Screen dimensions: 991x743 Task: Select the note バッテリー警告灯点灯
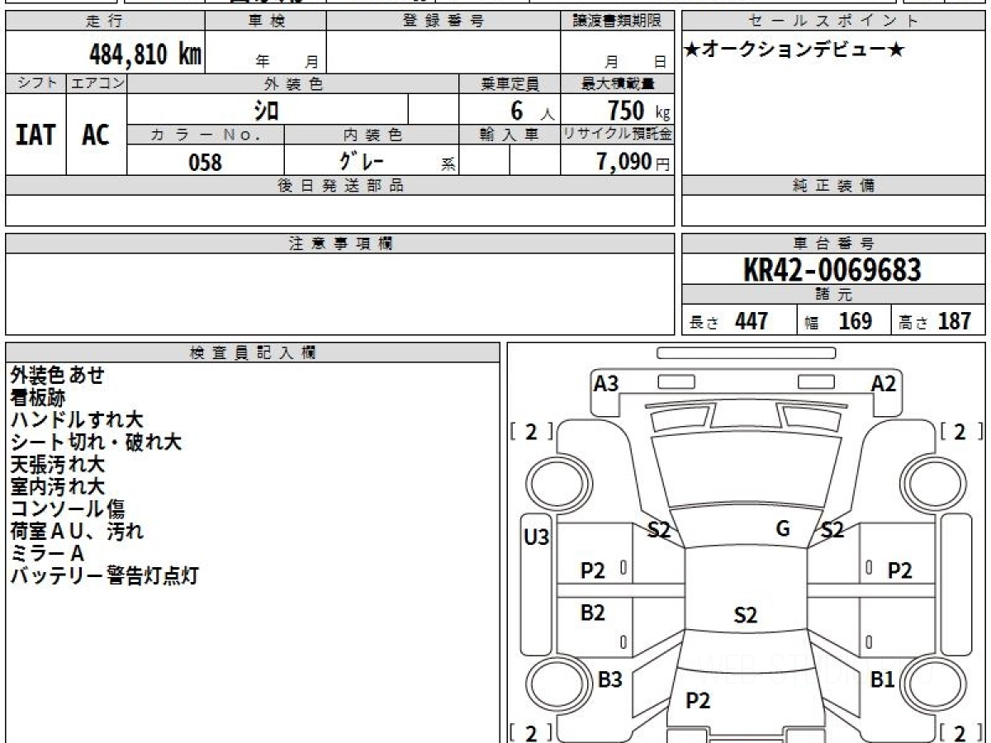pos(105,575)
